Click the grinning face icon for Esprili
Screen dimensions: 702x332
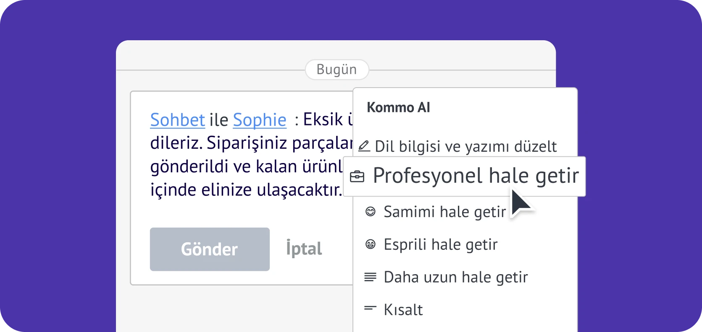click(x=370, y=244)
